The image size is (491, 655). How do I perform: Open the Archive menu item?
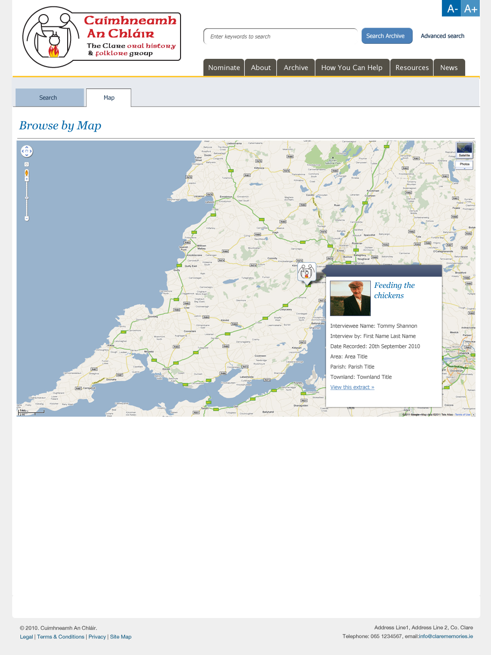click(296, 68)
